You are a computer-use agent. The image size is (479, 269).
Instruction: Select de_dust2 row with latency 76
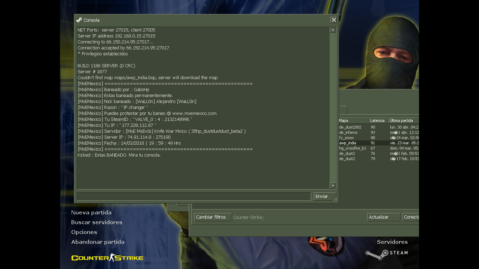point(379,153)
